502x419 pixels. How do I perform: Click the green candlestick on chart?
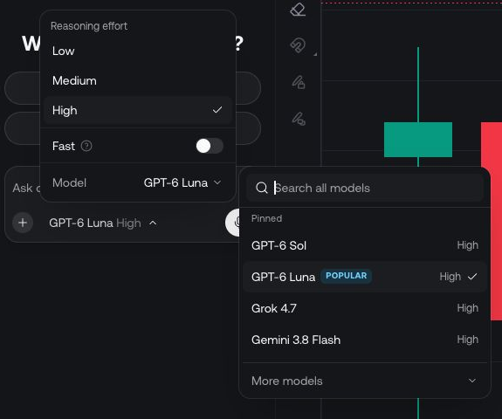pyautogui.click(x=418, y=140)
